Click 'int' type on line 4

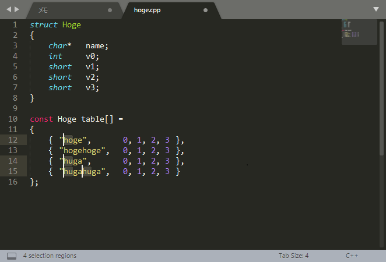point(55,56)
